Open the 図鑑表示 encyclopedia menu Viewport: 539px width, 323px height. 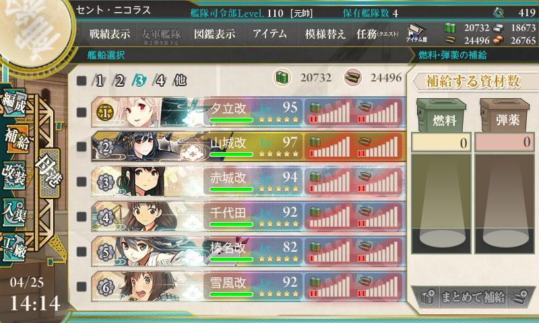214,34
